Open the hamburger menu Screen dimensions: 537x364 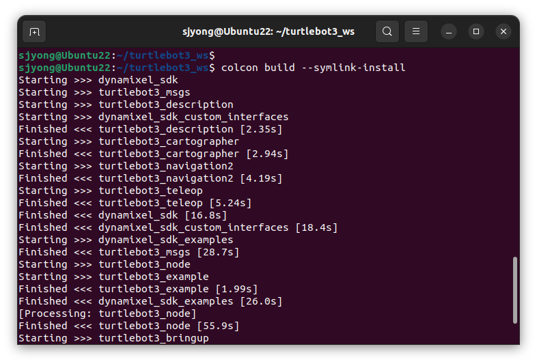[416, 31]
